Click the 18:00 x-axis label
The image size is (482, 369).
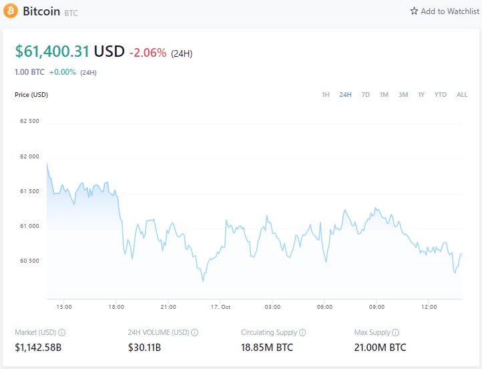click(x=116, y=307)
